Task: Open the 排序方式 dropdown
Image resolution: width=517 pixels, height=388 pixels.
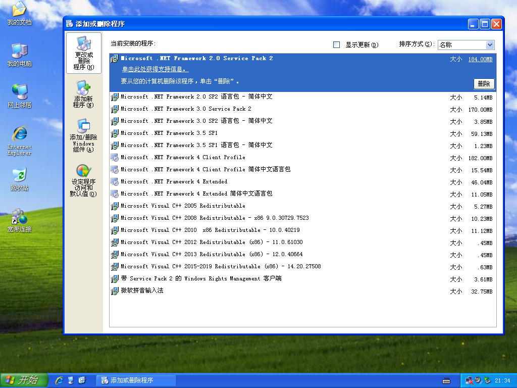Action: (466, 44)
